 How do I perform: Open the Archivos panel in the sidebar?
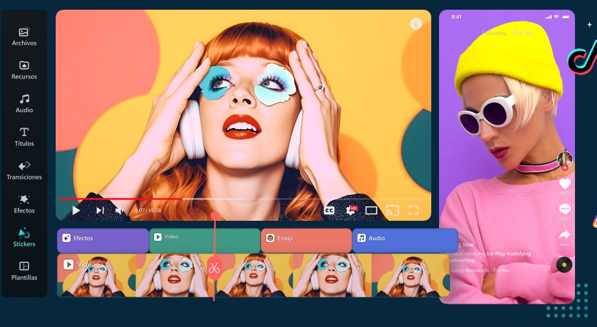tap(24, 36)
